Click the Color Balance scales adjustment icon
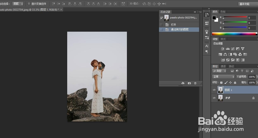258x138 pixels. (225, 54)
